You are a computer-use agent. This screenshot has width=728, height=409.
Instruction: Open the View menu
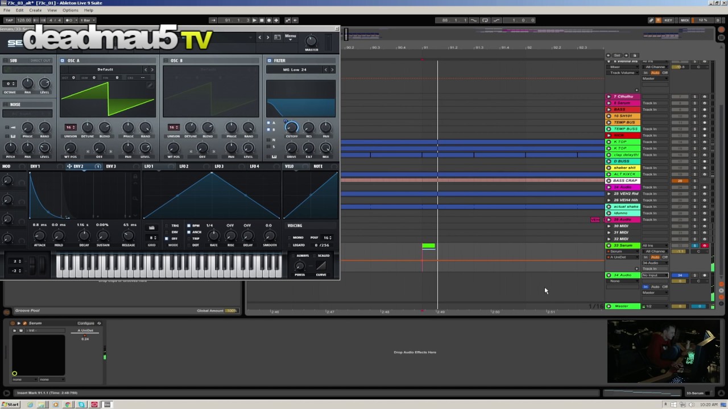click(52, 10)
